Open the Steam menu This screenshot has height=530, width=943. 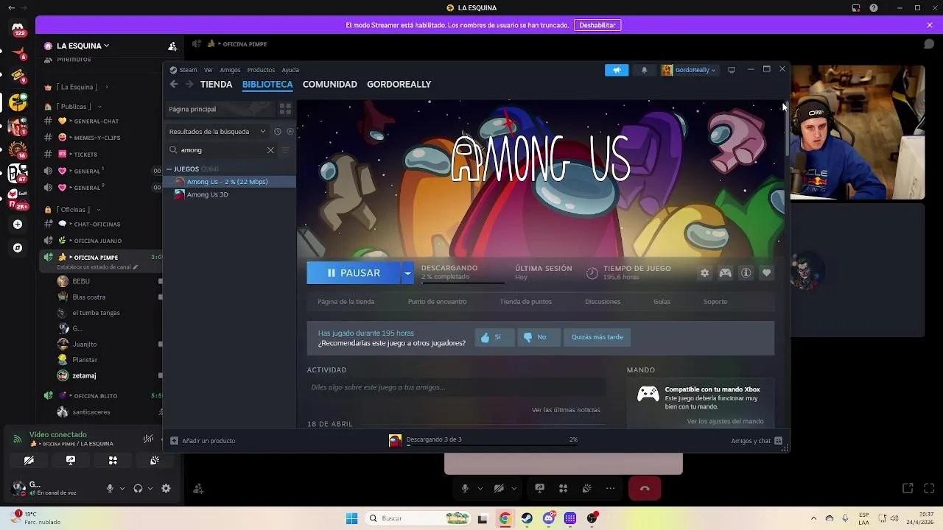pos(188,70)
